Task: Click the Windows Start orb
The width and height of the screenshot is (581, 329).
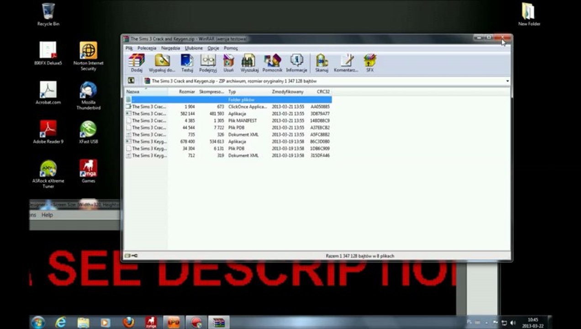Action: 38,322
